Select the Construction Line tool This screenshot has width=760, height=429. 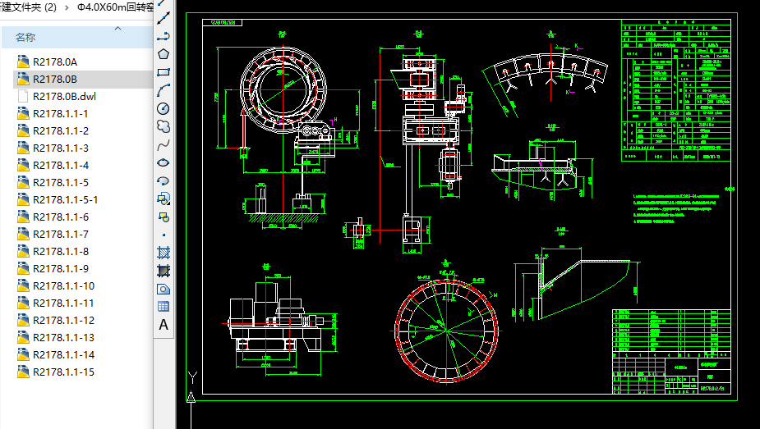tap(164, 18)
